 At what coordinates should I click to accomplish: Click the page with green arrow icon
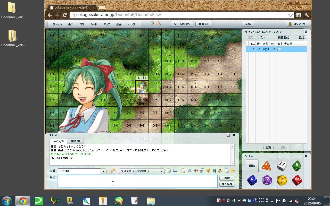(227, 170)
